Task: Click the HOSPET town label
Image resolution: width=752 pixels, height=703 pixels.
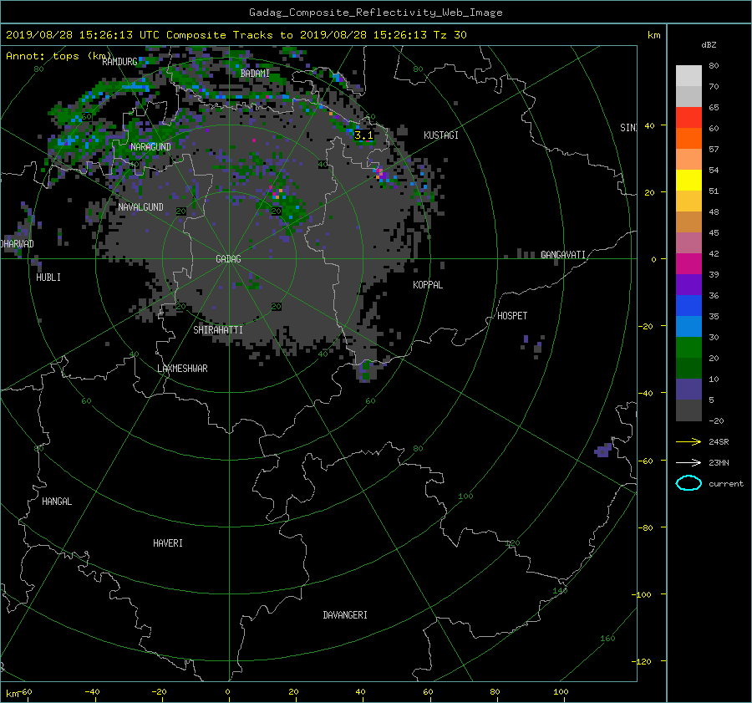Action: 512,316
